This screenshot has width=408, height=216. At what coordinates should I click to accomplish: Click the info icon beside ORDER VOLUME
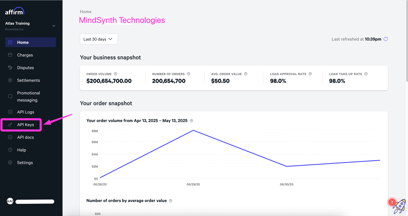click(x=116, y=74)
